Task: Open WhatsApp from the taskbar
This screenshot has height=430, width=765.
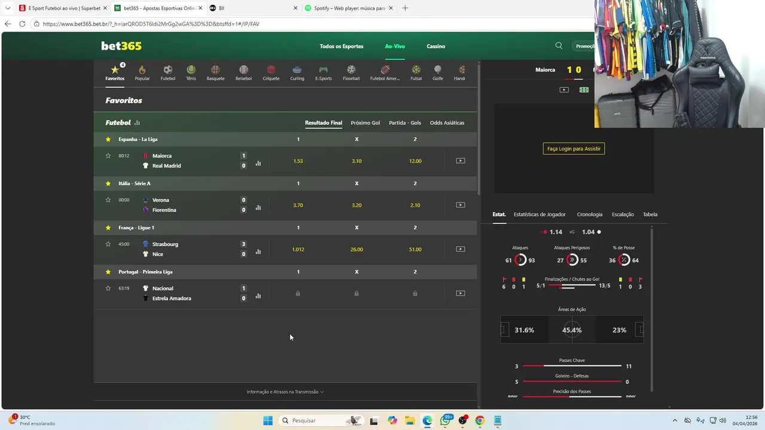Action: point(445,420)
